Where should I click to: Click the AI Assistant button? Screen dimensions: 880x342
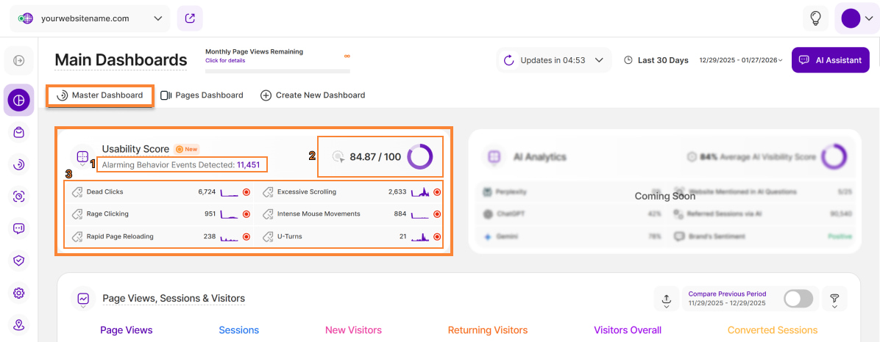pyautogui.click(x=830, y=60)
